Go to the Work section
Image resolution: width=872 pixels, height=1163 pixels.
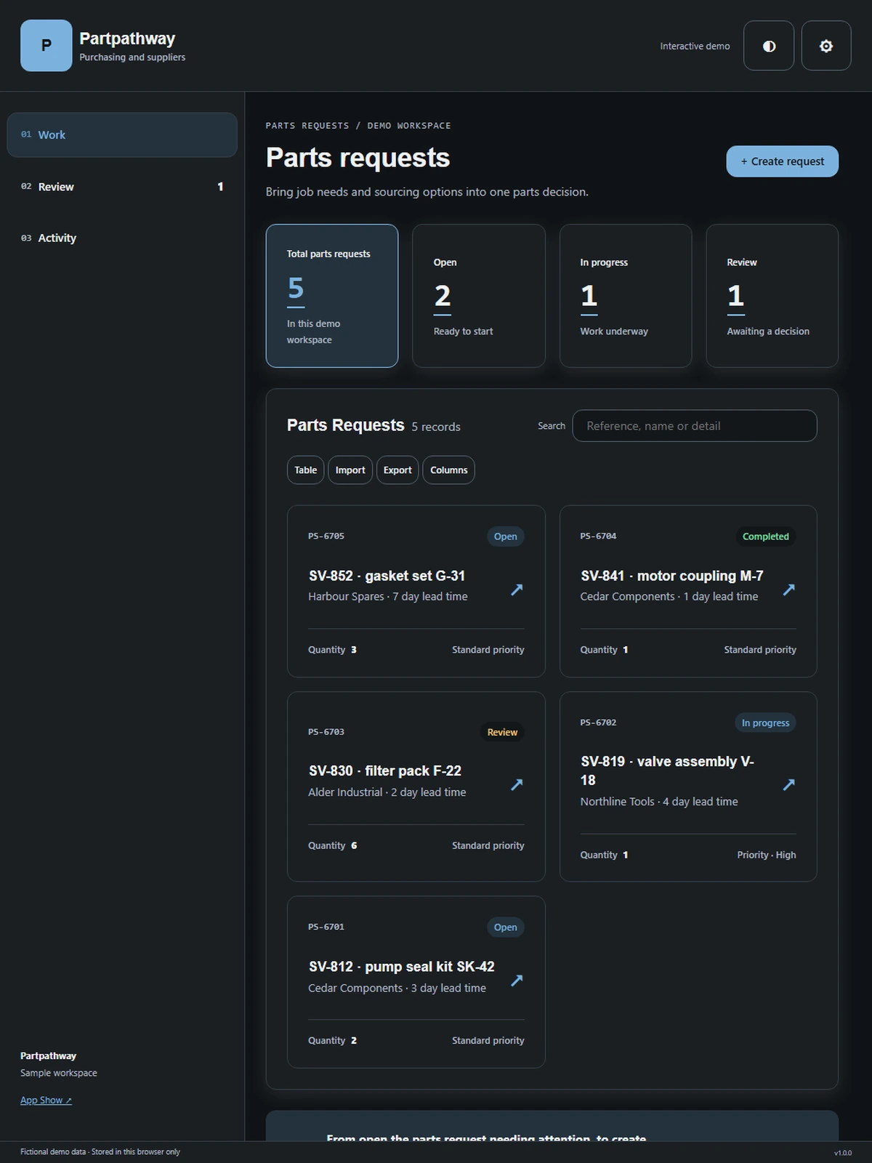(x=122, y=134)
